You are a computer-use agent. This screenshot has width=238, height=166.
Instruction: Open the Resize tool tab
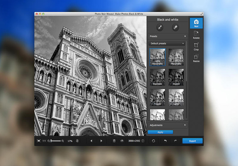pos(196,59)
